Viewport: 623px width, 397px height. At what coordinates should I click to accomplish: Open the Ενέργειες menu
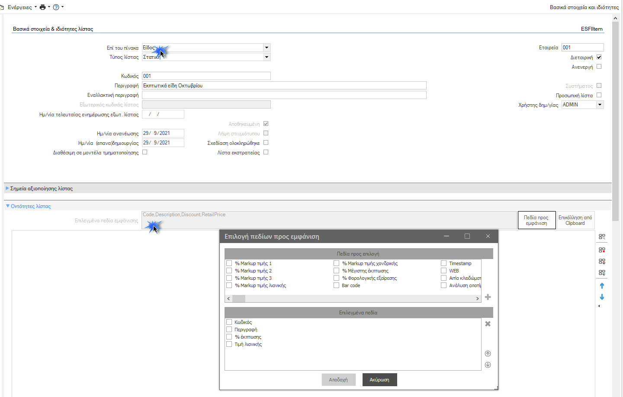click(x=22, y=7)
